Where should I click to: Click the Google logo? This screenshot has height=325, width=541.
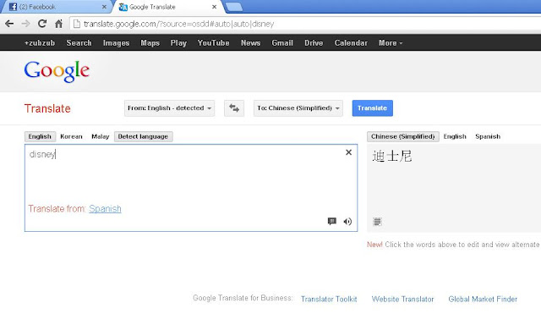(57, 71)
